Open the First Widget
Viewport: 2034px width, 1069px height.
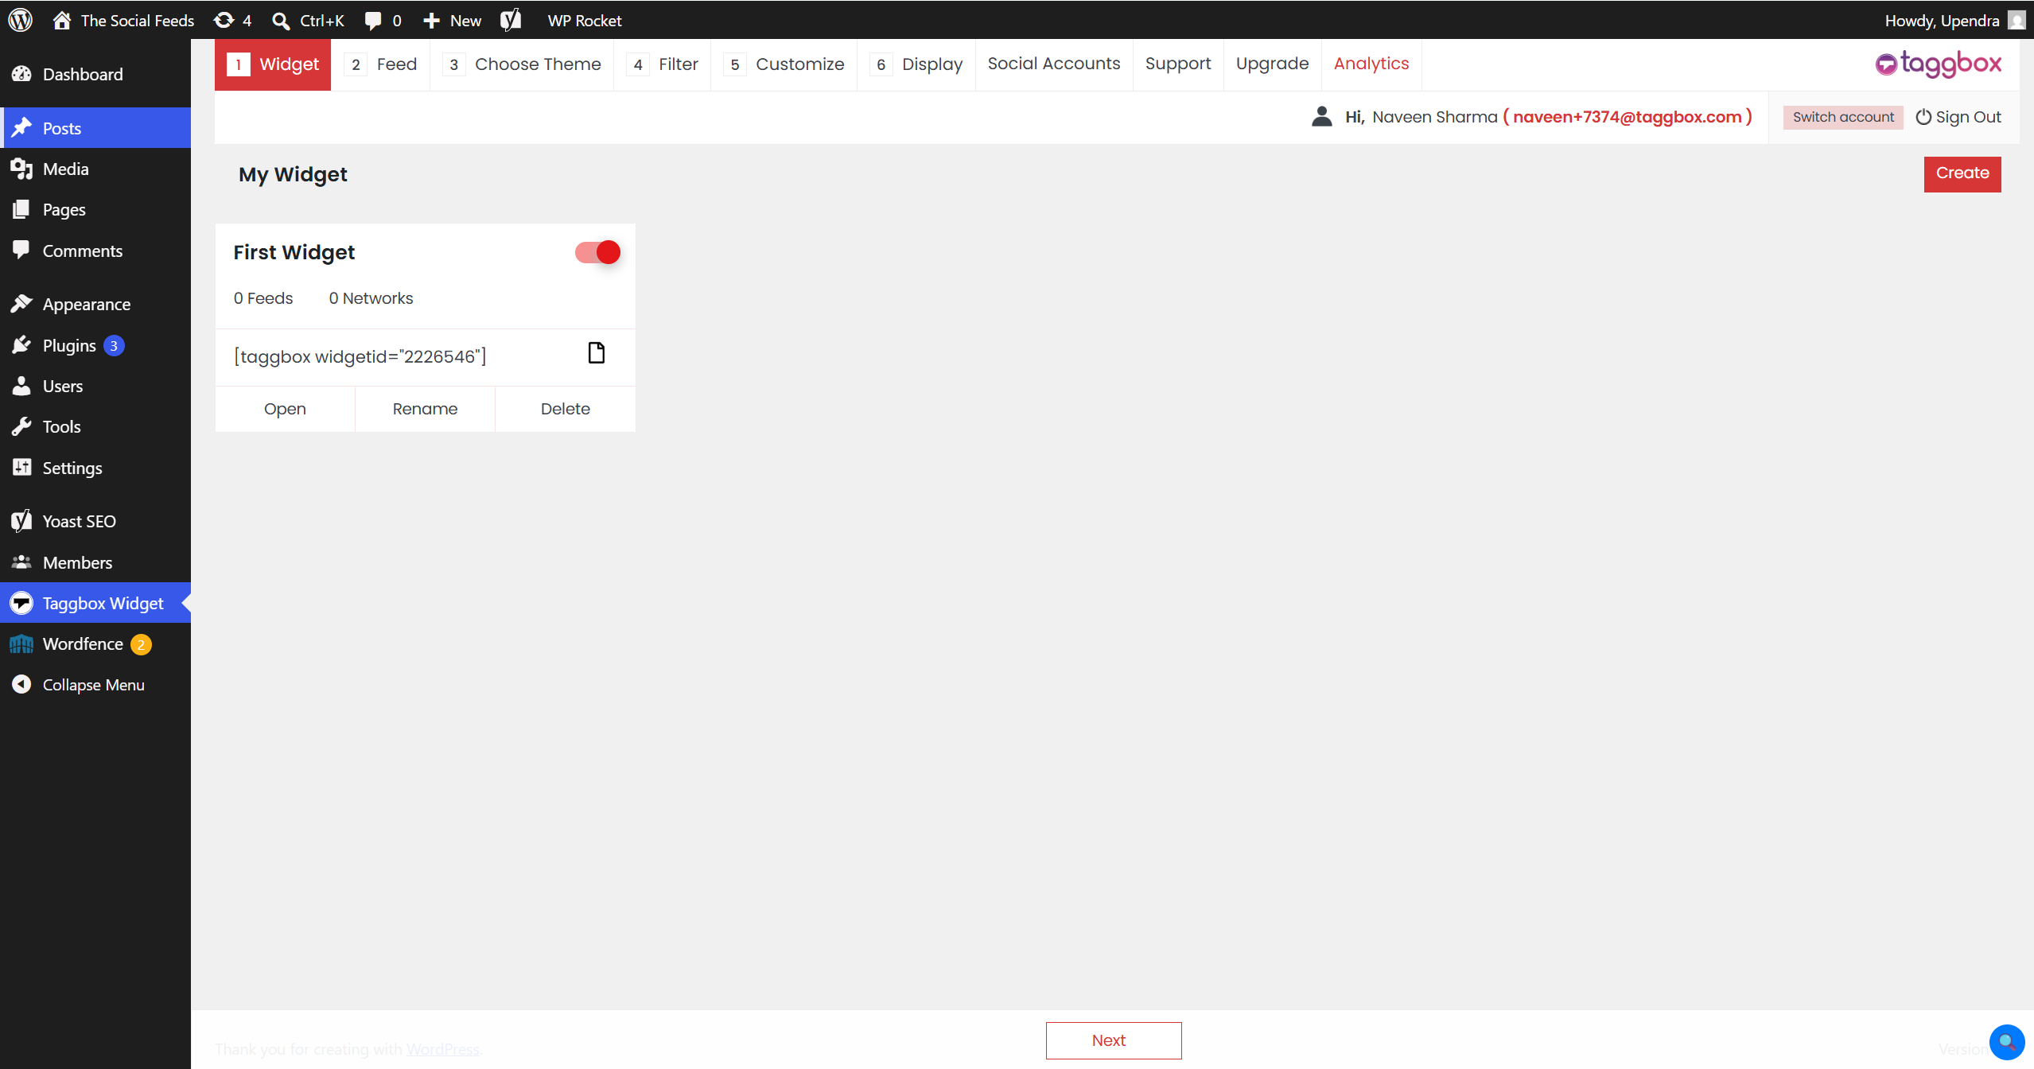click(x=285, y=409)
